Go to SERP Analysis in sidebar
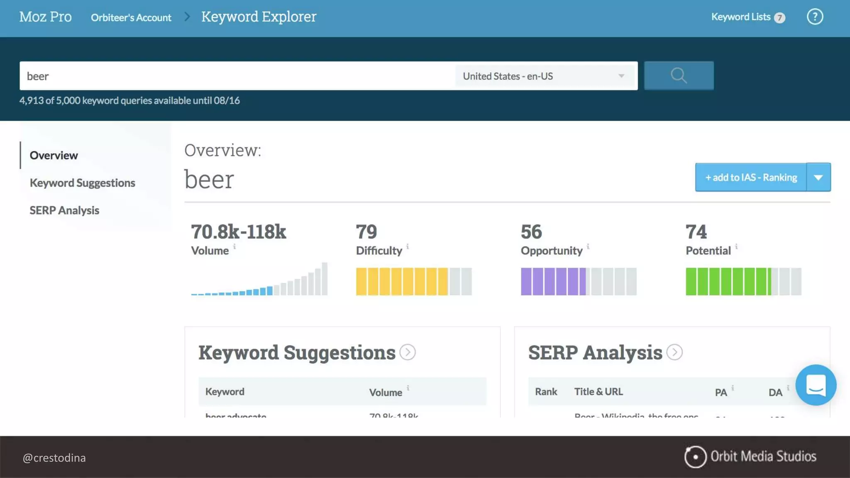The height and width of the screenshot is (478, 850). click(x=64, y=210)
